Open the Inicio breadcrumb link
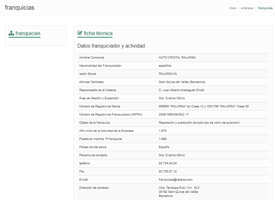The width and height of the screenshot is (275, 200). [x=232, y=8]
